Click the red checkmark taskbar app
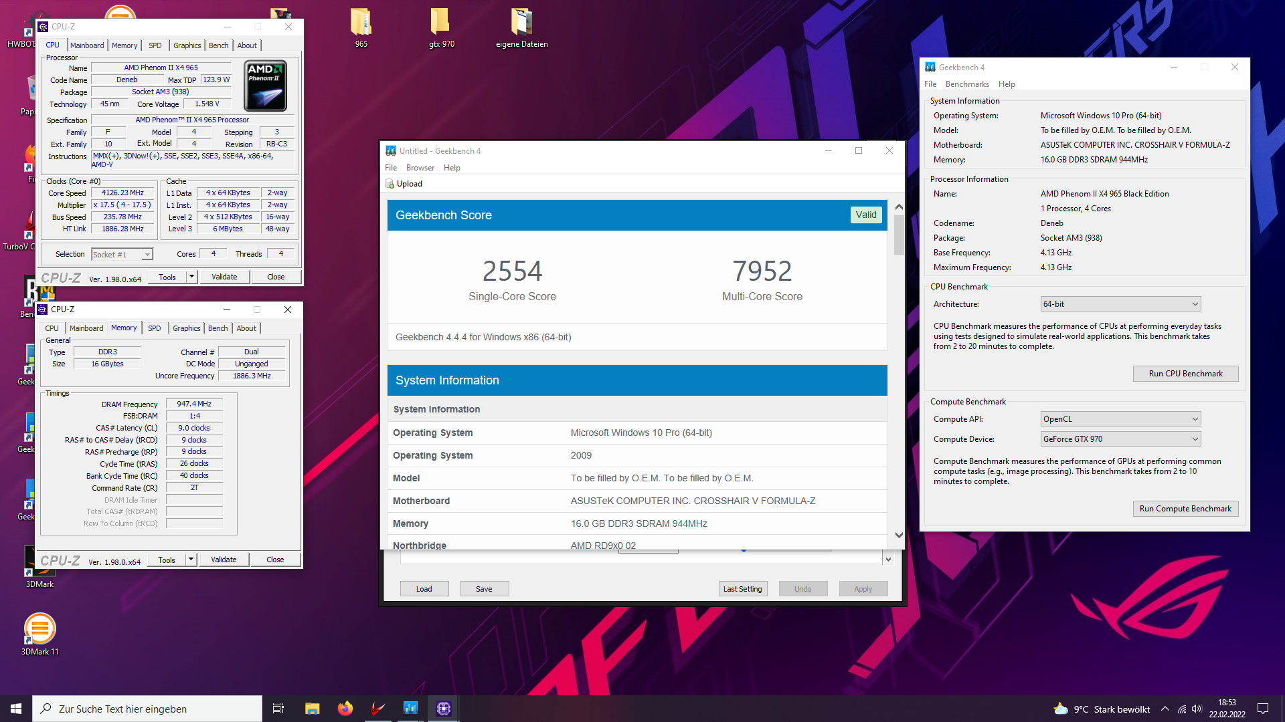The height and width of the screenshot is (722, 1285). 378,709
